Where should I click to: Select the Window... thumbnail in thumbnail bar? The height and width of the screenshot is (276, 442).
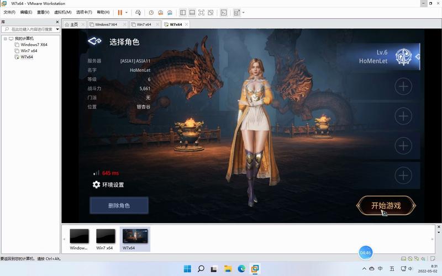tap(79, 239)
